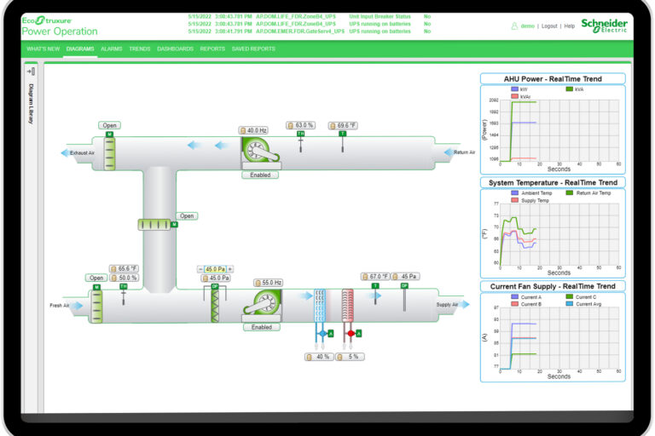Click the 45.0 Pa filter pressure reading

pyautogui.click(x=216, y=278)
